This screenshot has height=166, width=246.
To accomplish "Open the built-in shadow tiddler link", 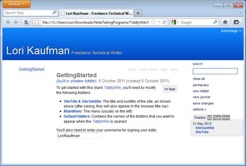I will [x=76, y=81].
